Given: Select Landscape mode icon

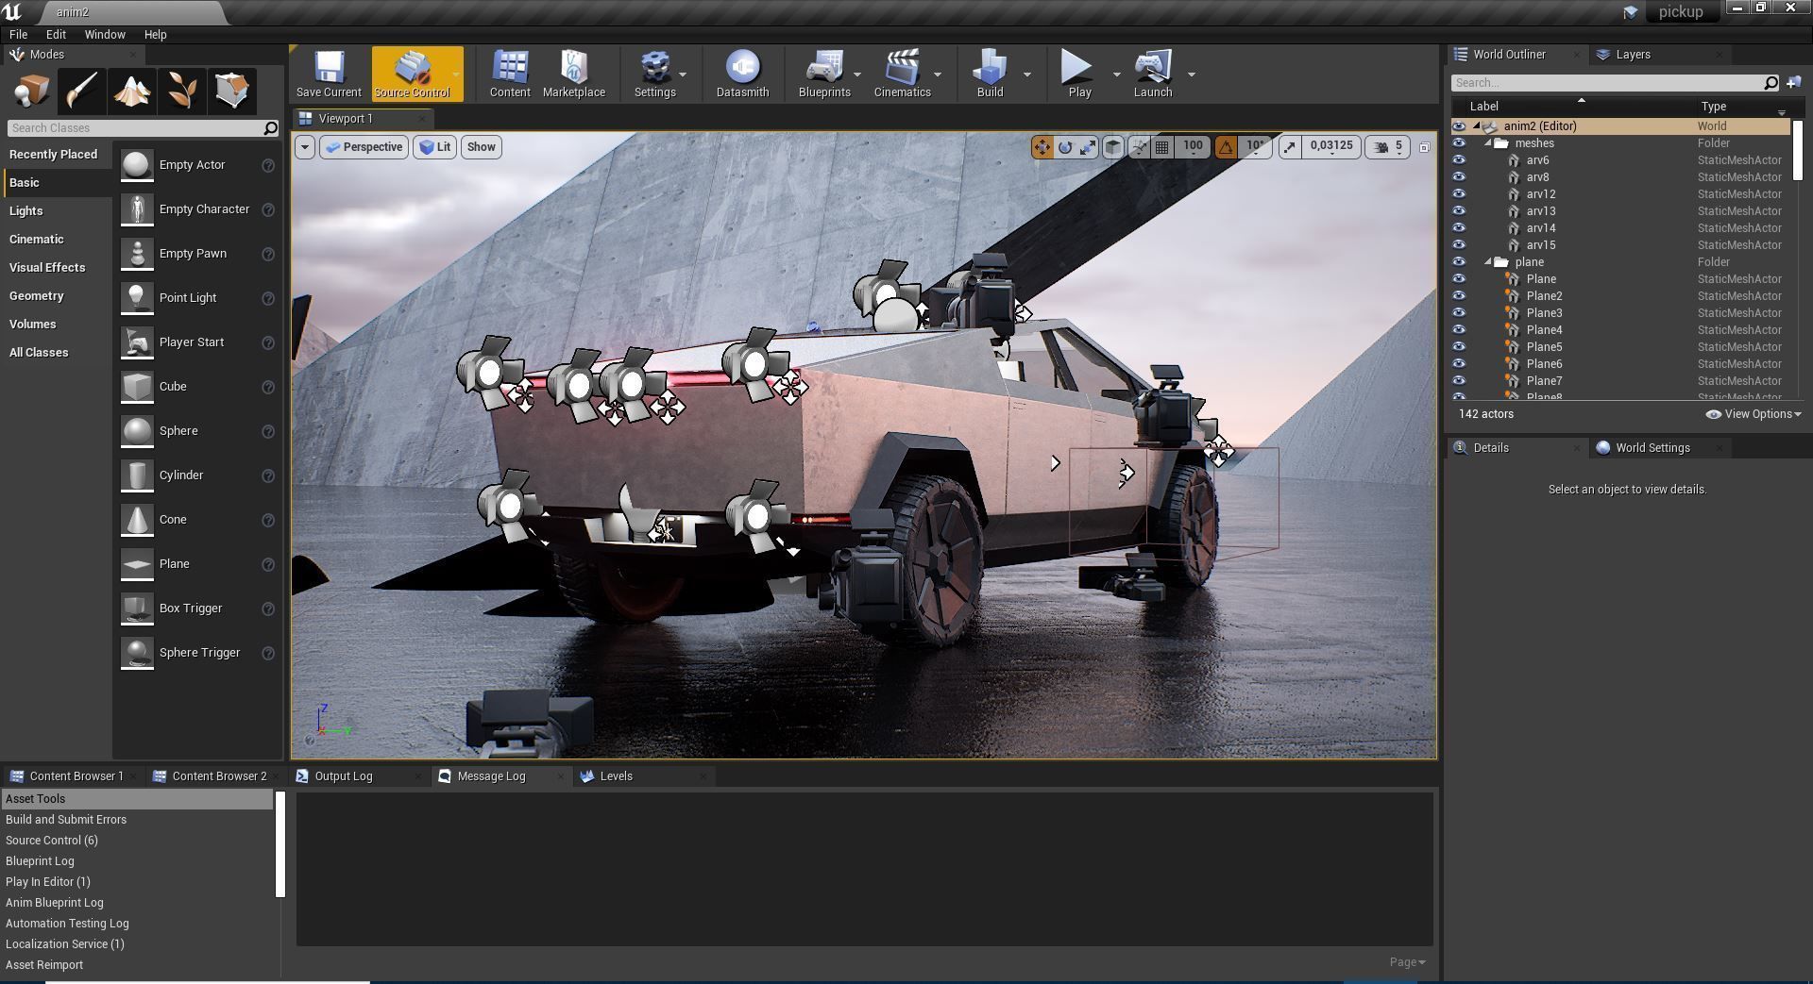Looking at the screenshot, I should (131, 91).
